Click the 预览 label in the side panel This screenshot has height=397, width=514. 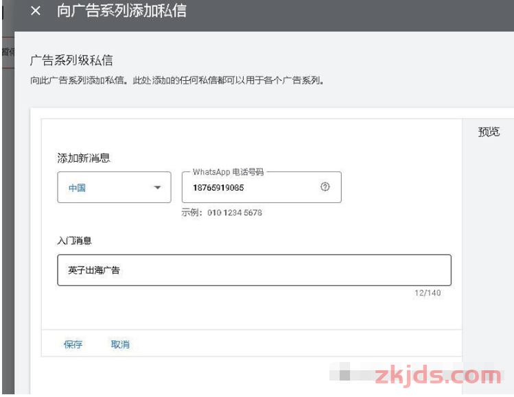pyautogui.click(x=489, y=132)
